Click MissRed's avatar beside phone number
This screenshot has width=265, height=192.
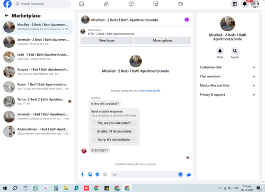point(84,151)
